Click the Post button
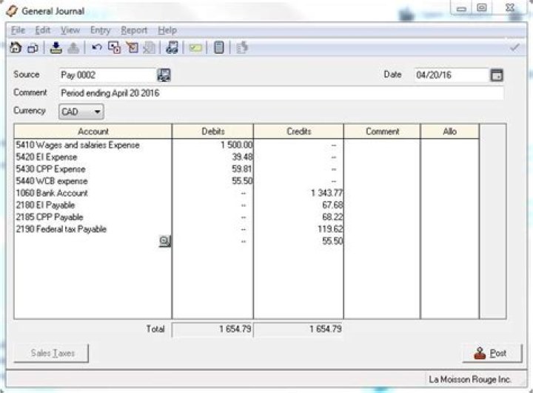The width and height of the screenshot is (533, 393). pos(492,353)
